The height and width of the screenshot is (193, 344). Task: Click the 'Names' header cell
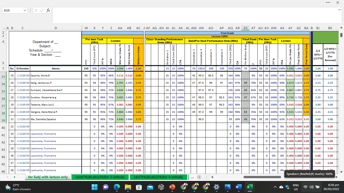click(56, 68)
